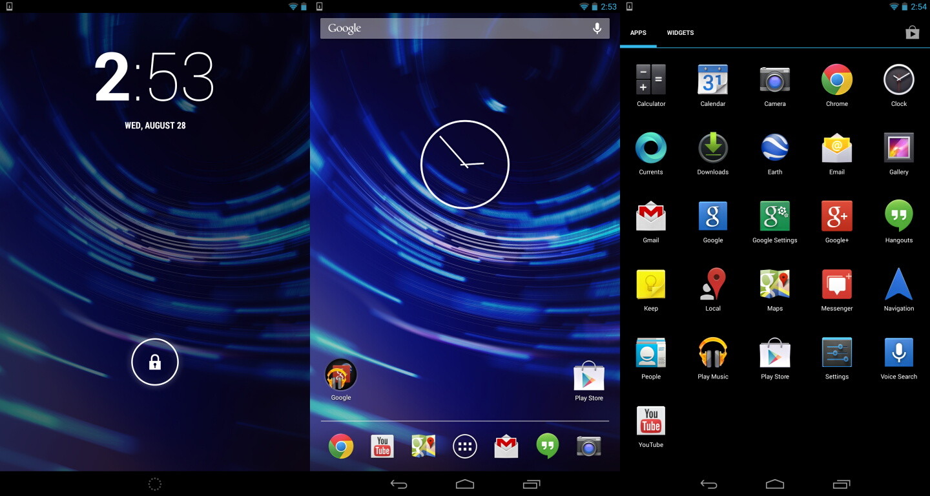Tap the "2:54" status bar time
Screen dimensions: 930x496
918,6
